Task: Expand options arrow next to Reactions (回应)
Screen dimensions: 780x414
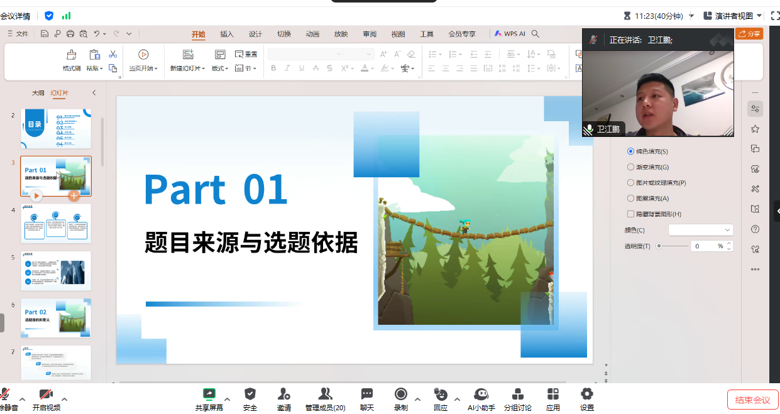Action: (x=457, y=398)
